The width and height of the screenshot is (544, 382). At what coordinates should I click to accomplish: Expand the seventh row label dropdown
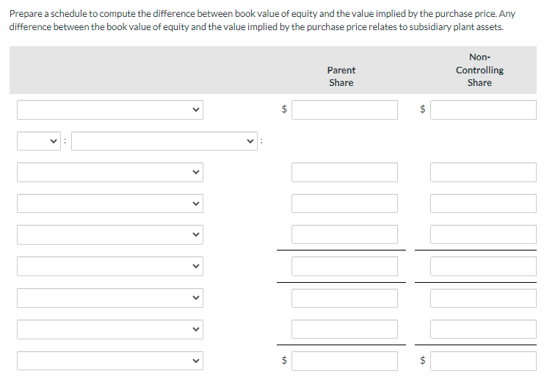pyautogui.click(x=110, y=298)
